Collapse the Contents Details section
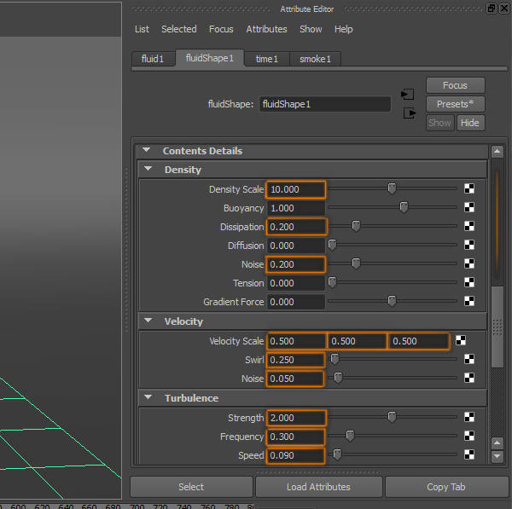The height and width of the screenshot is (509, 512). pyautogui.click(x=147, y=151)
